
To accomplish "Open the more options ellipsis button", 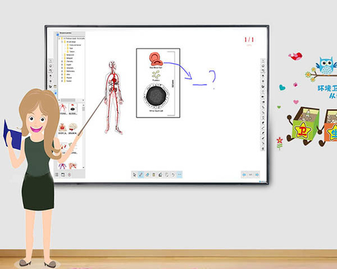I will [x=179, y=175].
